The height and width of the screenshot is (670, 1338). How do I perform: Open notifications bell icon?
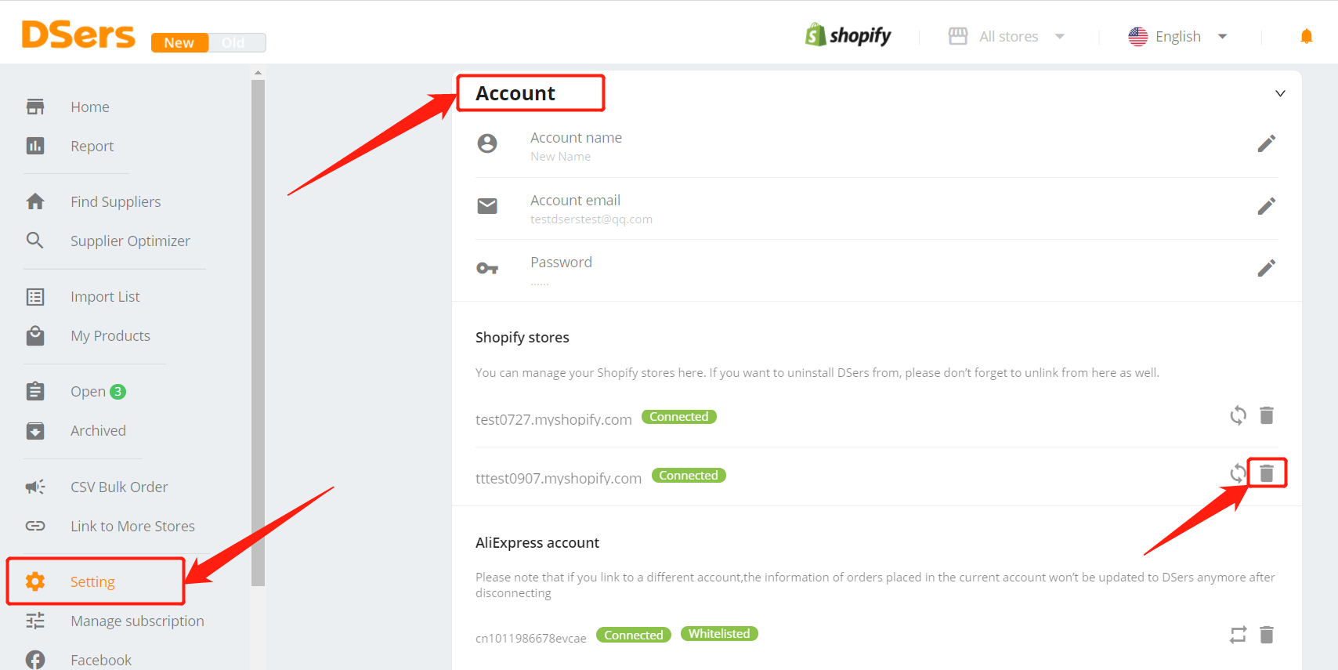click(1307, 36)
